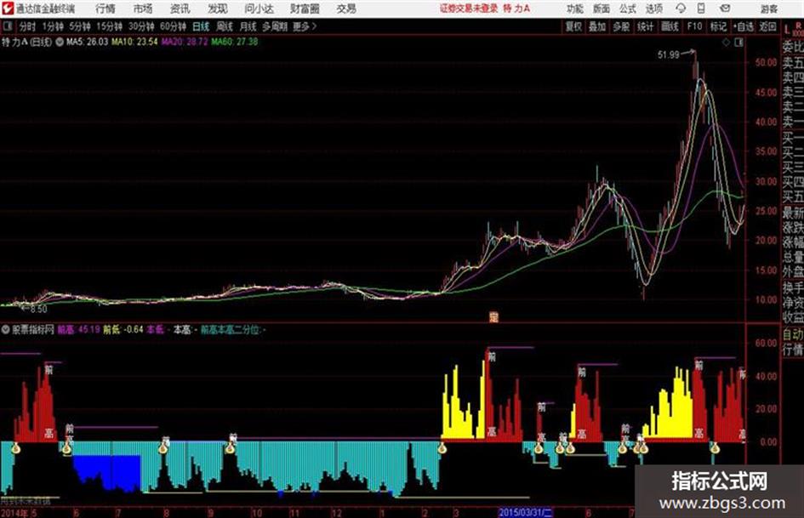Toggle the chart side panel icon near diamond
Image resolution: width=804 pixels, height=518 pixels.
click(738, 43)
